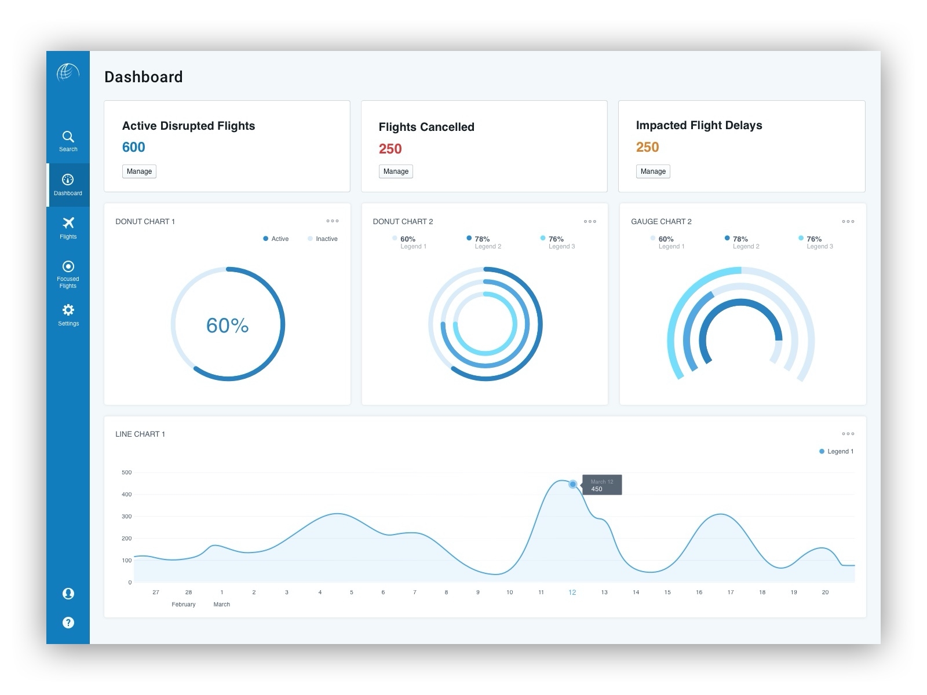Click the 60% value in Donut Chart 1
Screen dimensions: 927x695
click(228, 325)
